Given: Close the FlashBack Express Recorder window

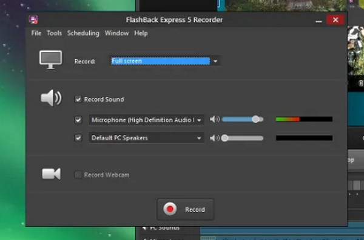Looking at the screenshot, I should pyautogui.click(x=335, y=20).
